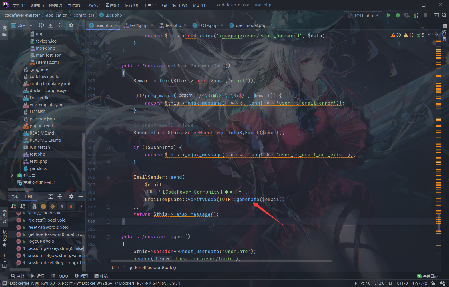Toggle show private members lock filter

(x=71, y=206)
